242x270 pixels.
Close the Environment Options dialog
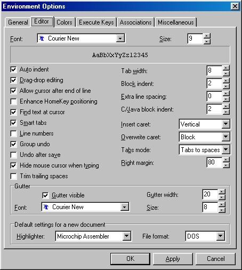click(235, 6)
